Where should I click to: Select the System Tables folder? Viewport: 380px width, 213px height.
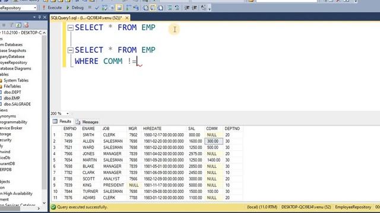[16, 80]
